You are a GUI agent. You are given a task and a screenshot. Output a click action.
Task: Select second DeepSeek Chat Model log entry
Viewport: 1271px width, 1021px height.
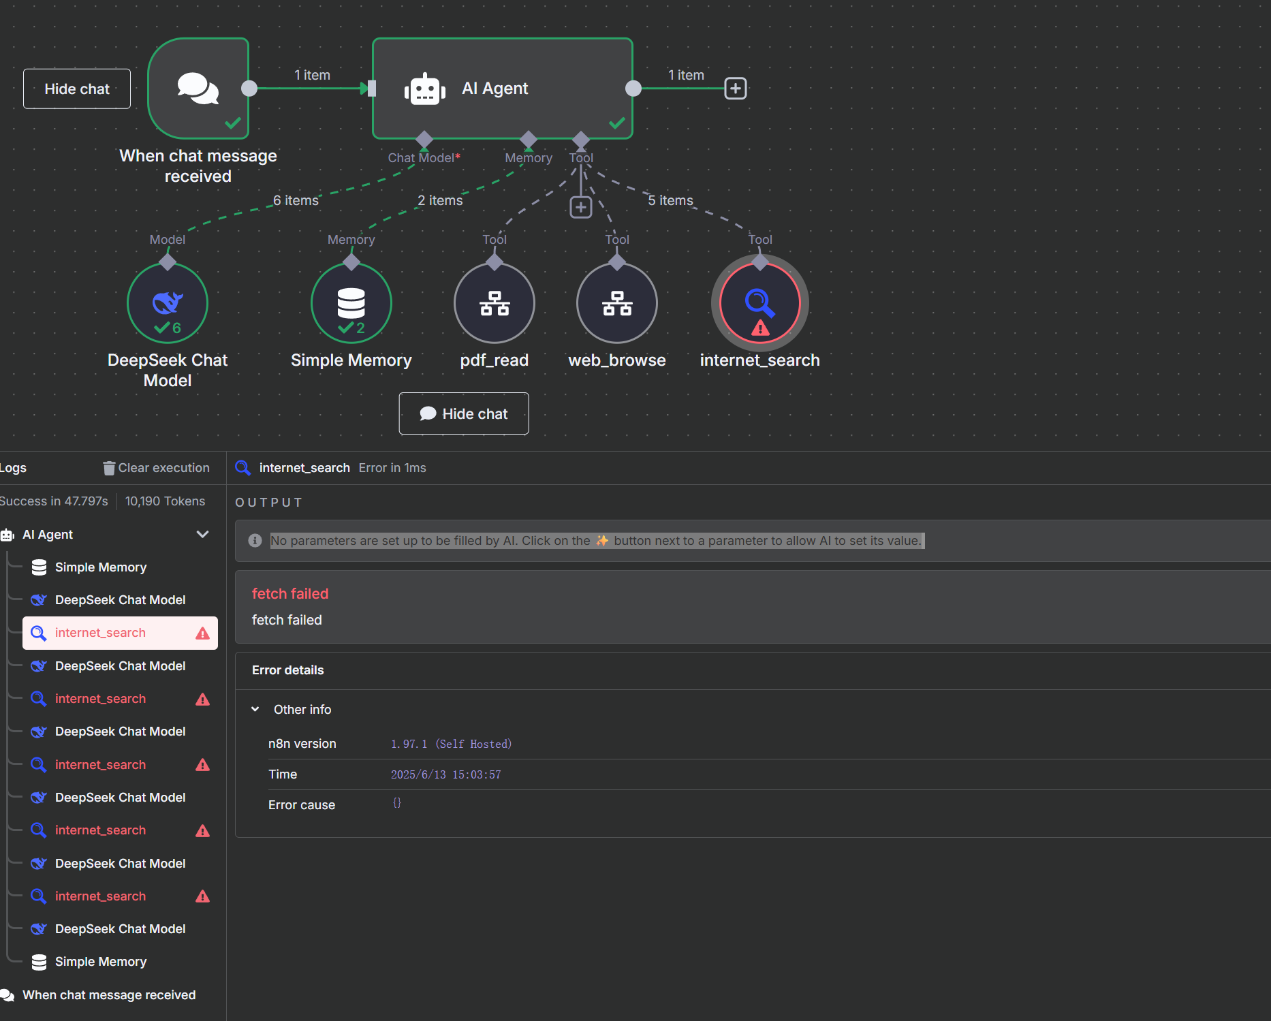click(x=120, y=666)
